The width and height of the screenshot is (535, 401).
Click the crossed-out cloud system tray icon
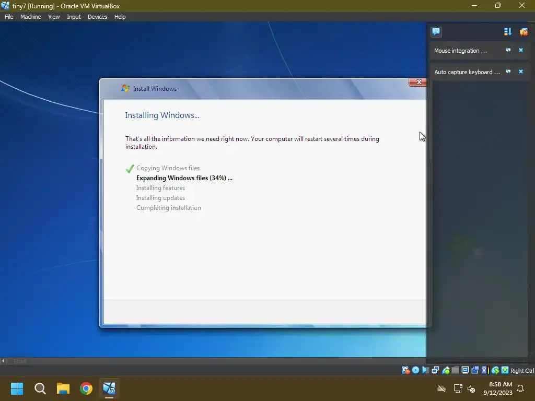(441, 388)
